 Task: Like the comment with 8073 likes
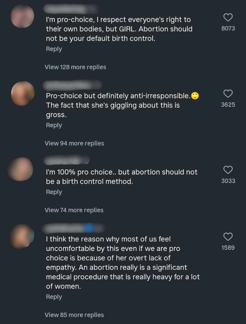click(x=228, y=18)
